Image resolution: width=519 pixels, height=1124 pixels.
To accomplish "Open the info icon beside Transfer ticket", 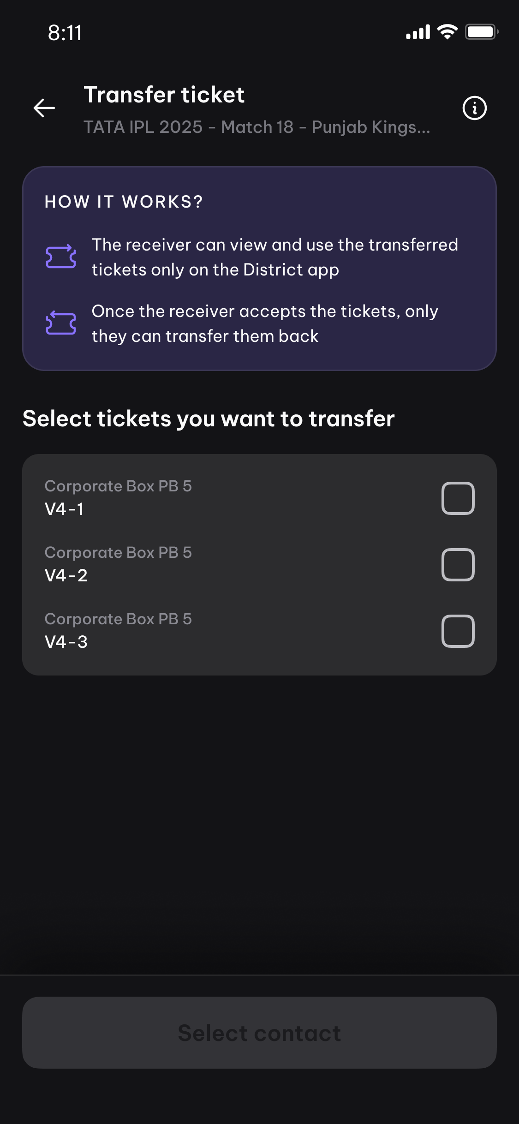I will coord(474,108).
